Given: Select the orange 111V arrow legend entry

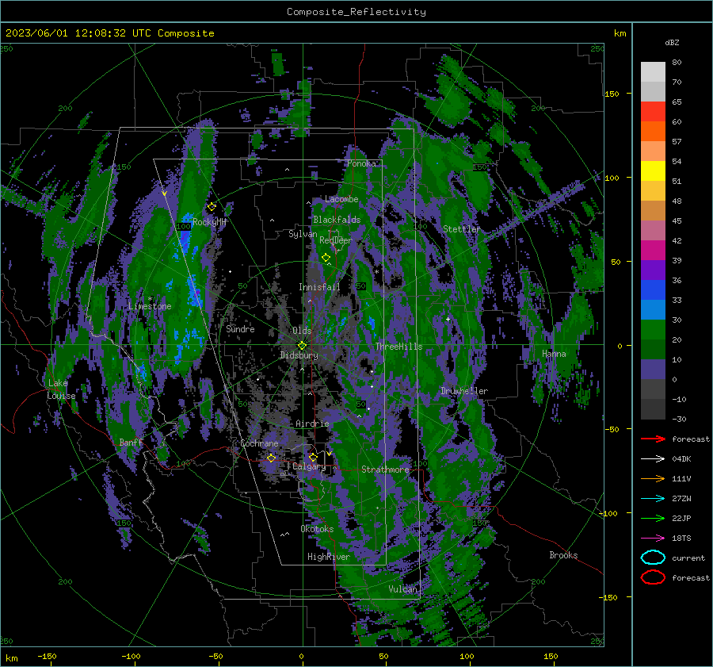Looking at the screenshot, I should click(653, 478).
